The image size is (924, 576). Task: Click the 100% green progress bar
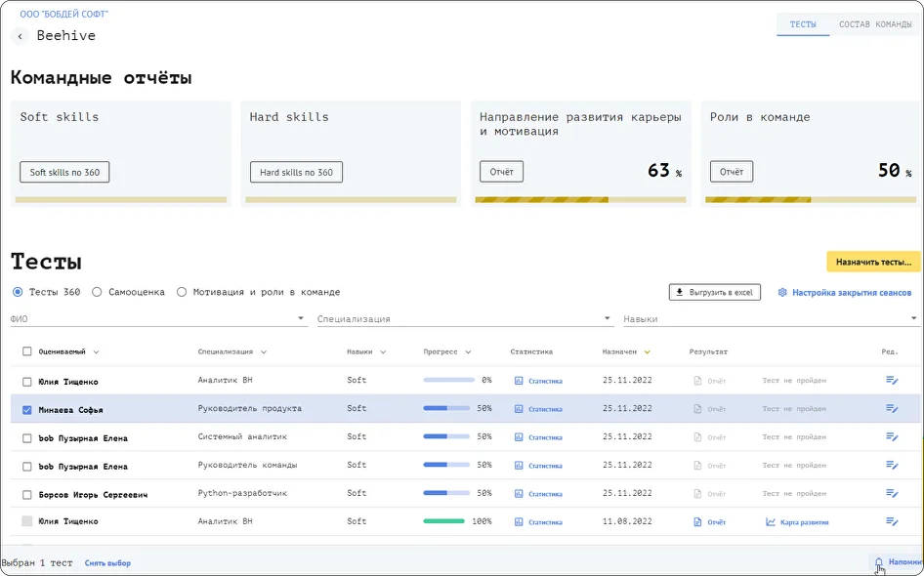click(443, 522)
